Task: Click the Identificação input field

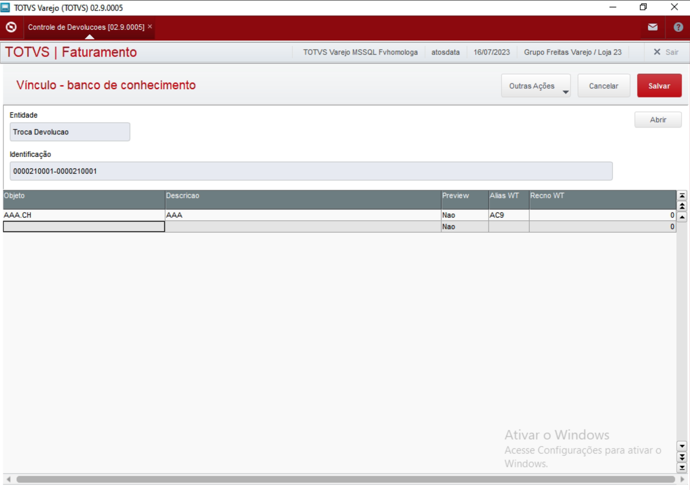Action: [x=311, y=171]
